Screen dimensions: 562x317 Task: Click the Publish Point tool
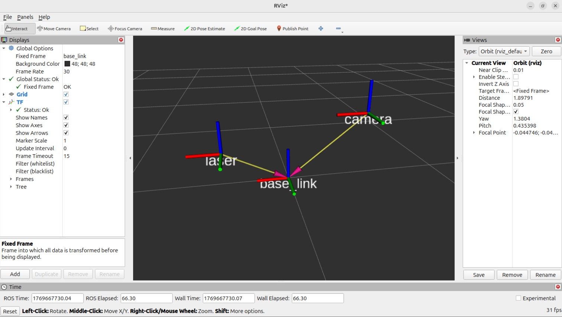[292, 28]
